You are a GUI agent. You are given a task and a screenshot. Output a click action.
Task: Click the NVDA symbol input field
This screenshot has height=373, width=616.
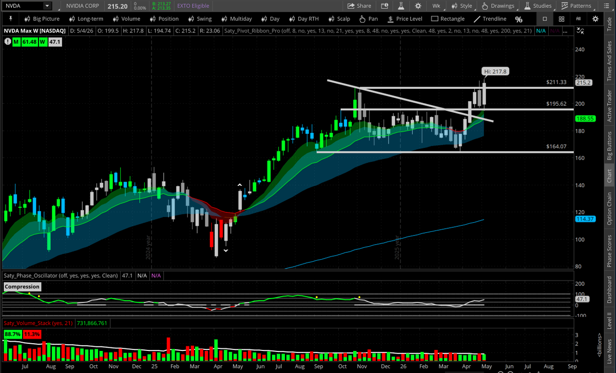[23, 6]
